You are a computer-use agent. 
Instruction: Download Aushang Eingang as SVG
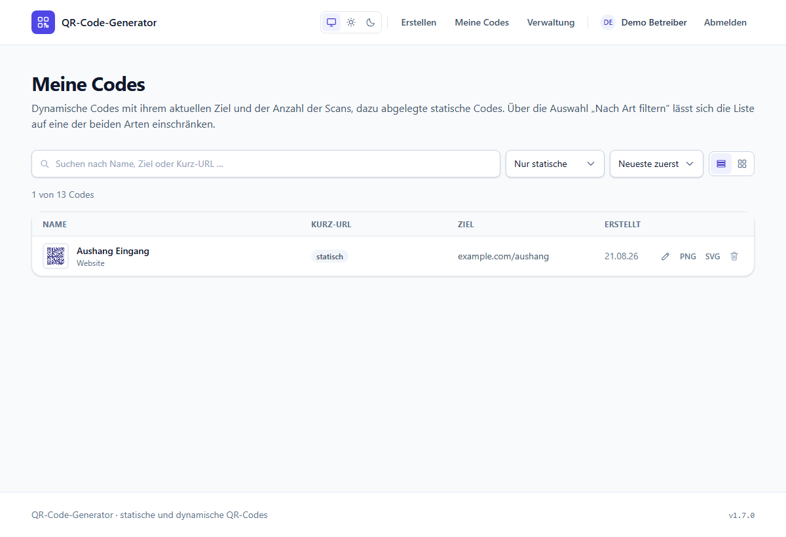coord(713,257)
